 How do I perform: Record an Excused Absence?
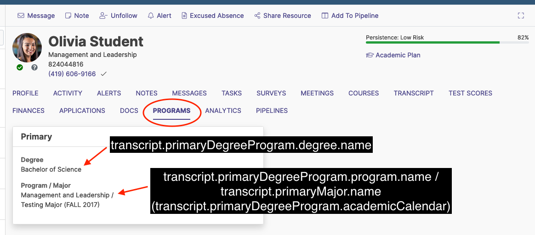212,16
